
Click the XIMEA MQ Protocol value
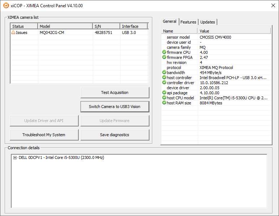pyautogui.click(x=216, y=68)
